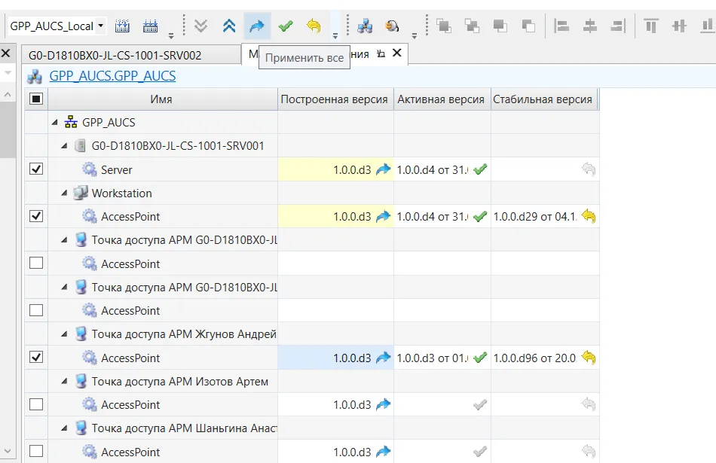Expand all with the double-chevron-down toolbar icon
This screenshot has height=463, width=716.
click(201, 26)
